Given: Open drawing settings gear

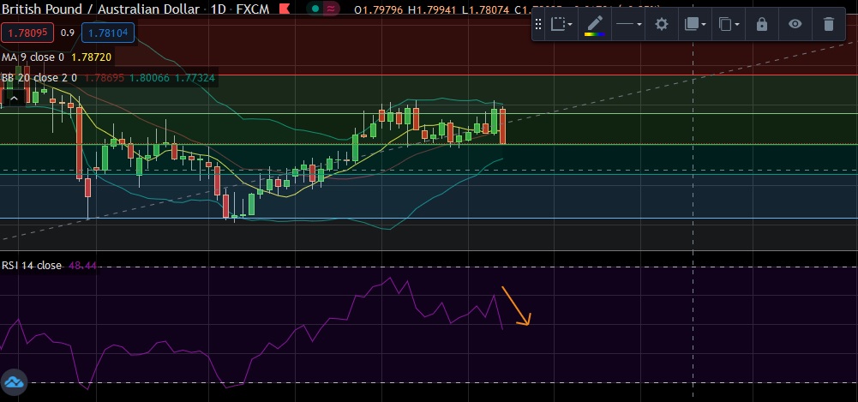Looking at the screenshot, I should (662, 24).
